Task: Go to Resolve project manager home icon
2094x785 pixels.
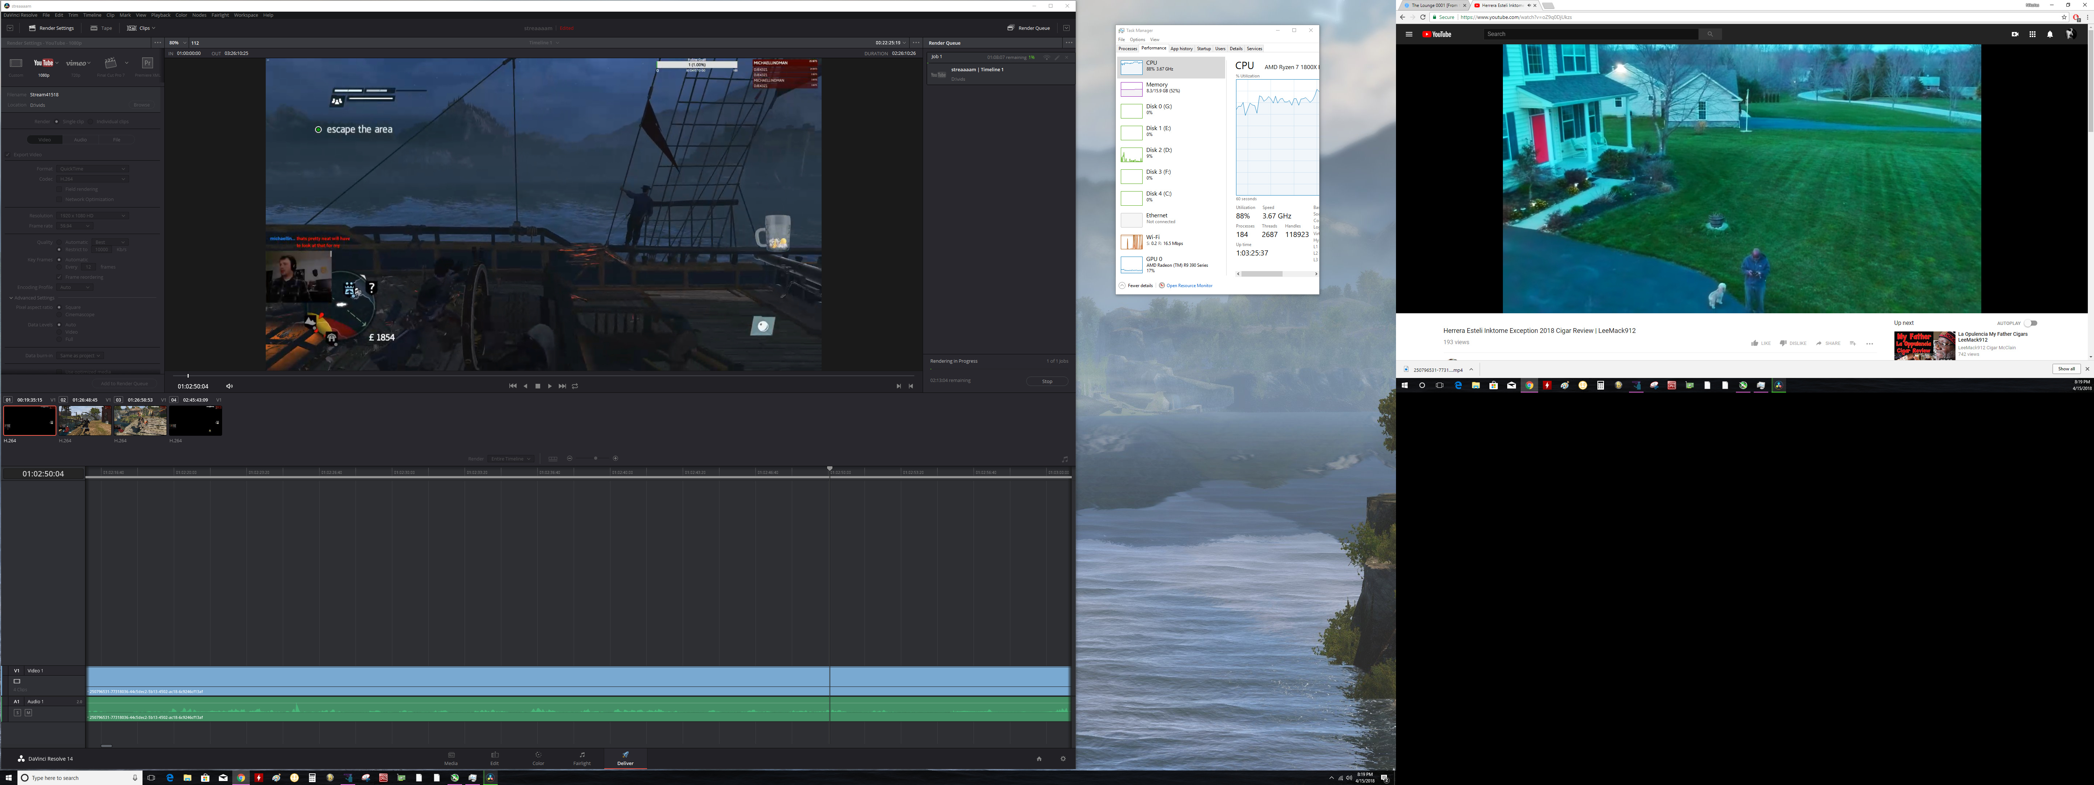Action: (x=1039, y=758)
